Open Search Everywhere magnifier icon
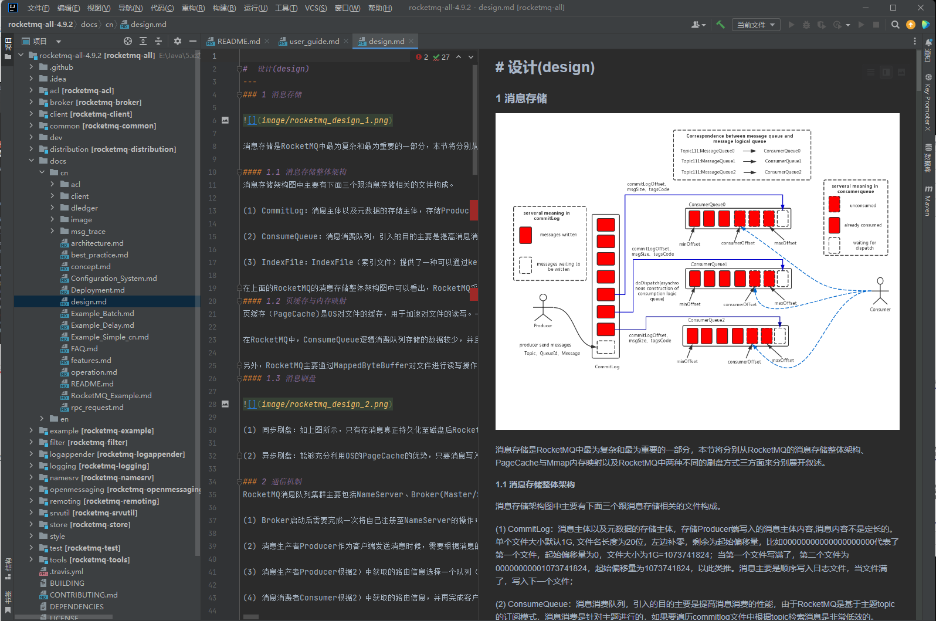 coord(895,25)
